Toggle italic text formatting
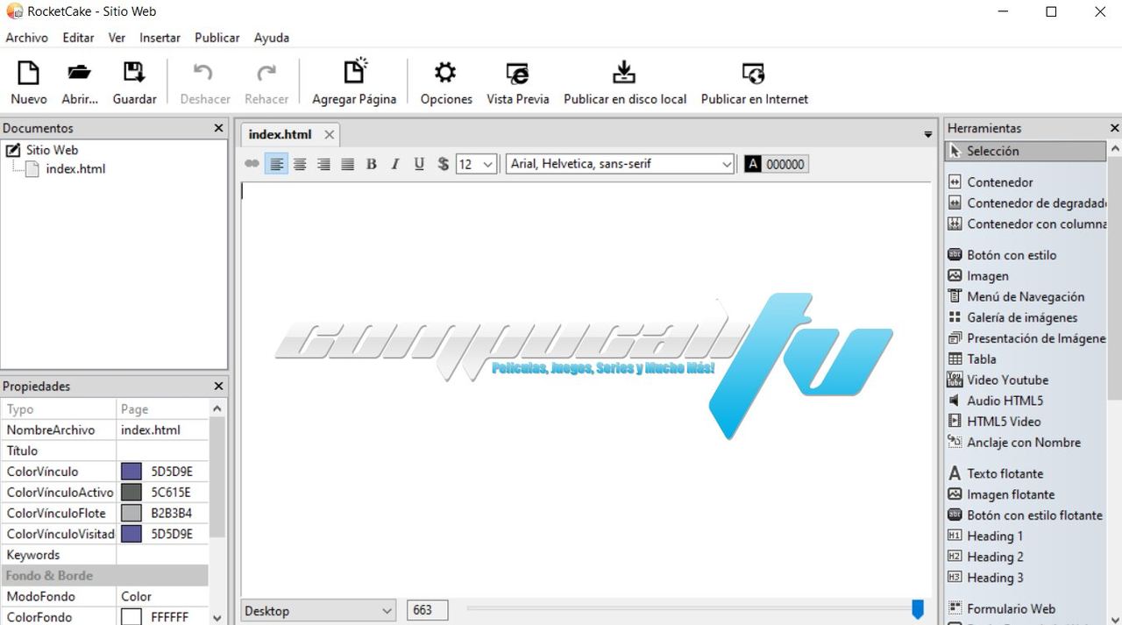The height and width of the screenshot is (625, 1122). click(395, 164)
